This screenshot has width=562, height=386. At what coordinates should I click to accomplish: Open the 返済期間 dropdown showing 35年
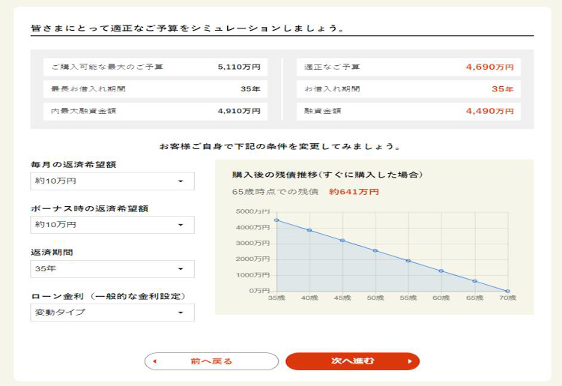point(112,269)
